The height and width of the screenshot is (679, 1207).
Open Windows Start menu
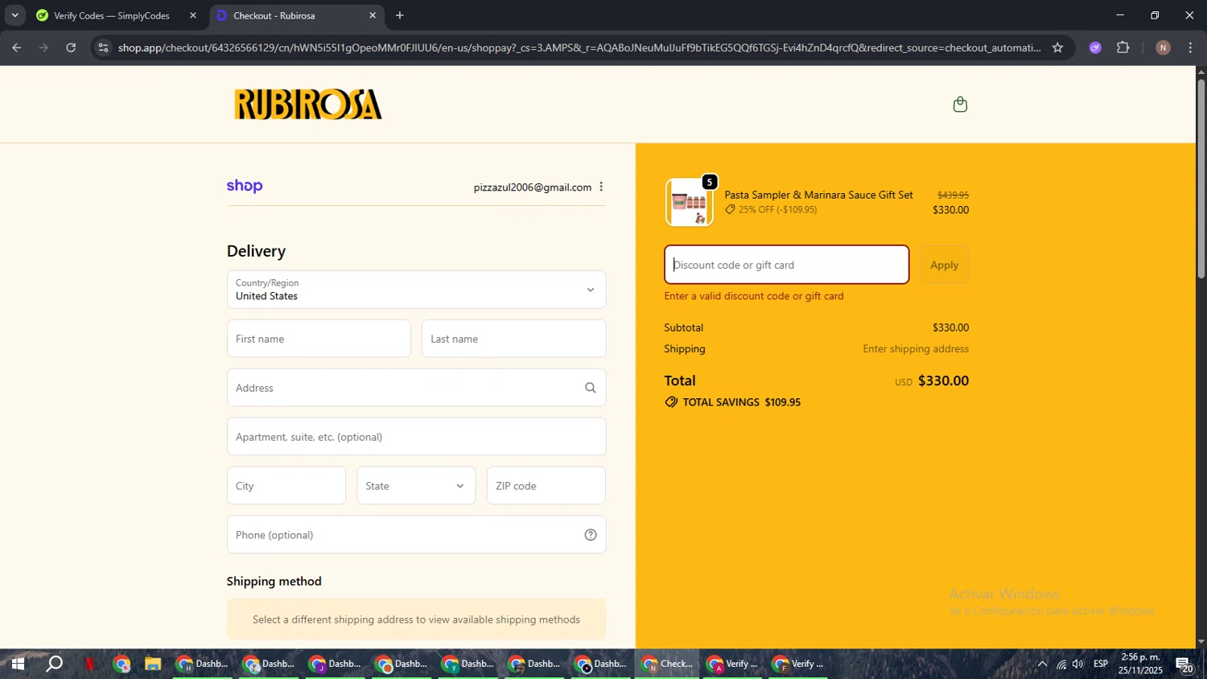click(x=18, y=665)
